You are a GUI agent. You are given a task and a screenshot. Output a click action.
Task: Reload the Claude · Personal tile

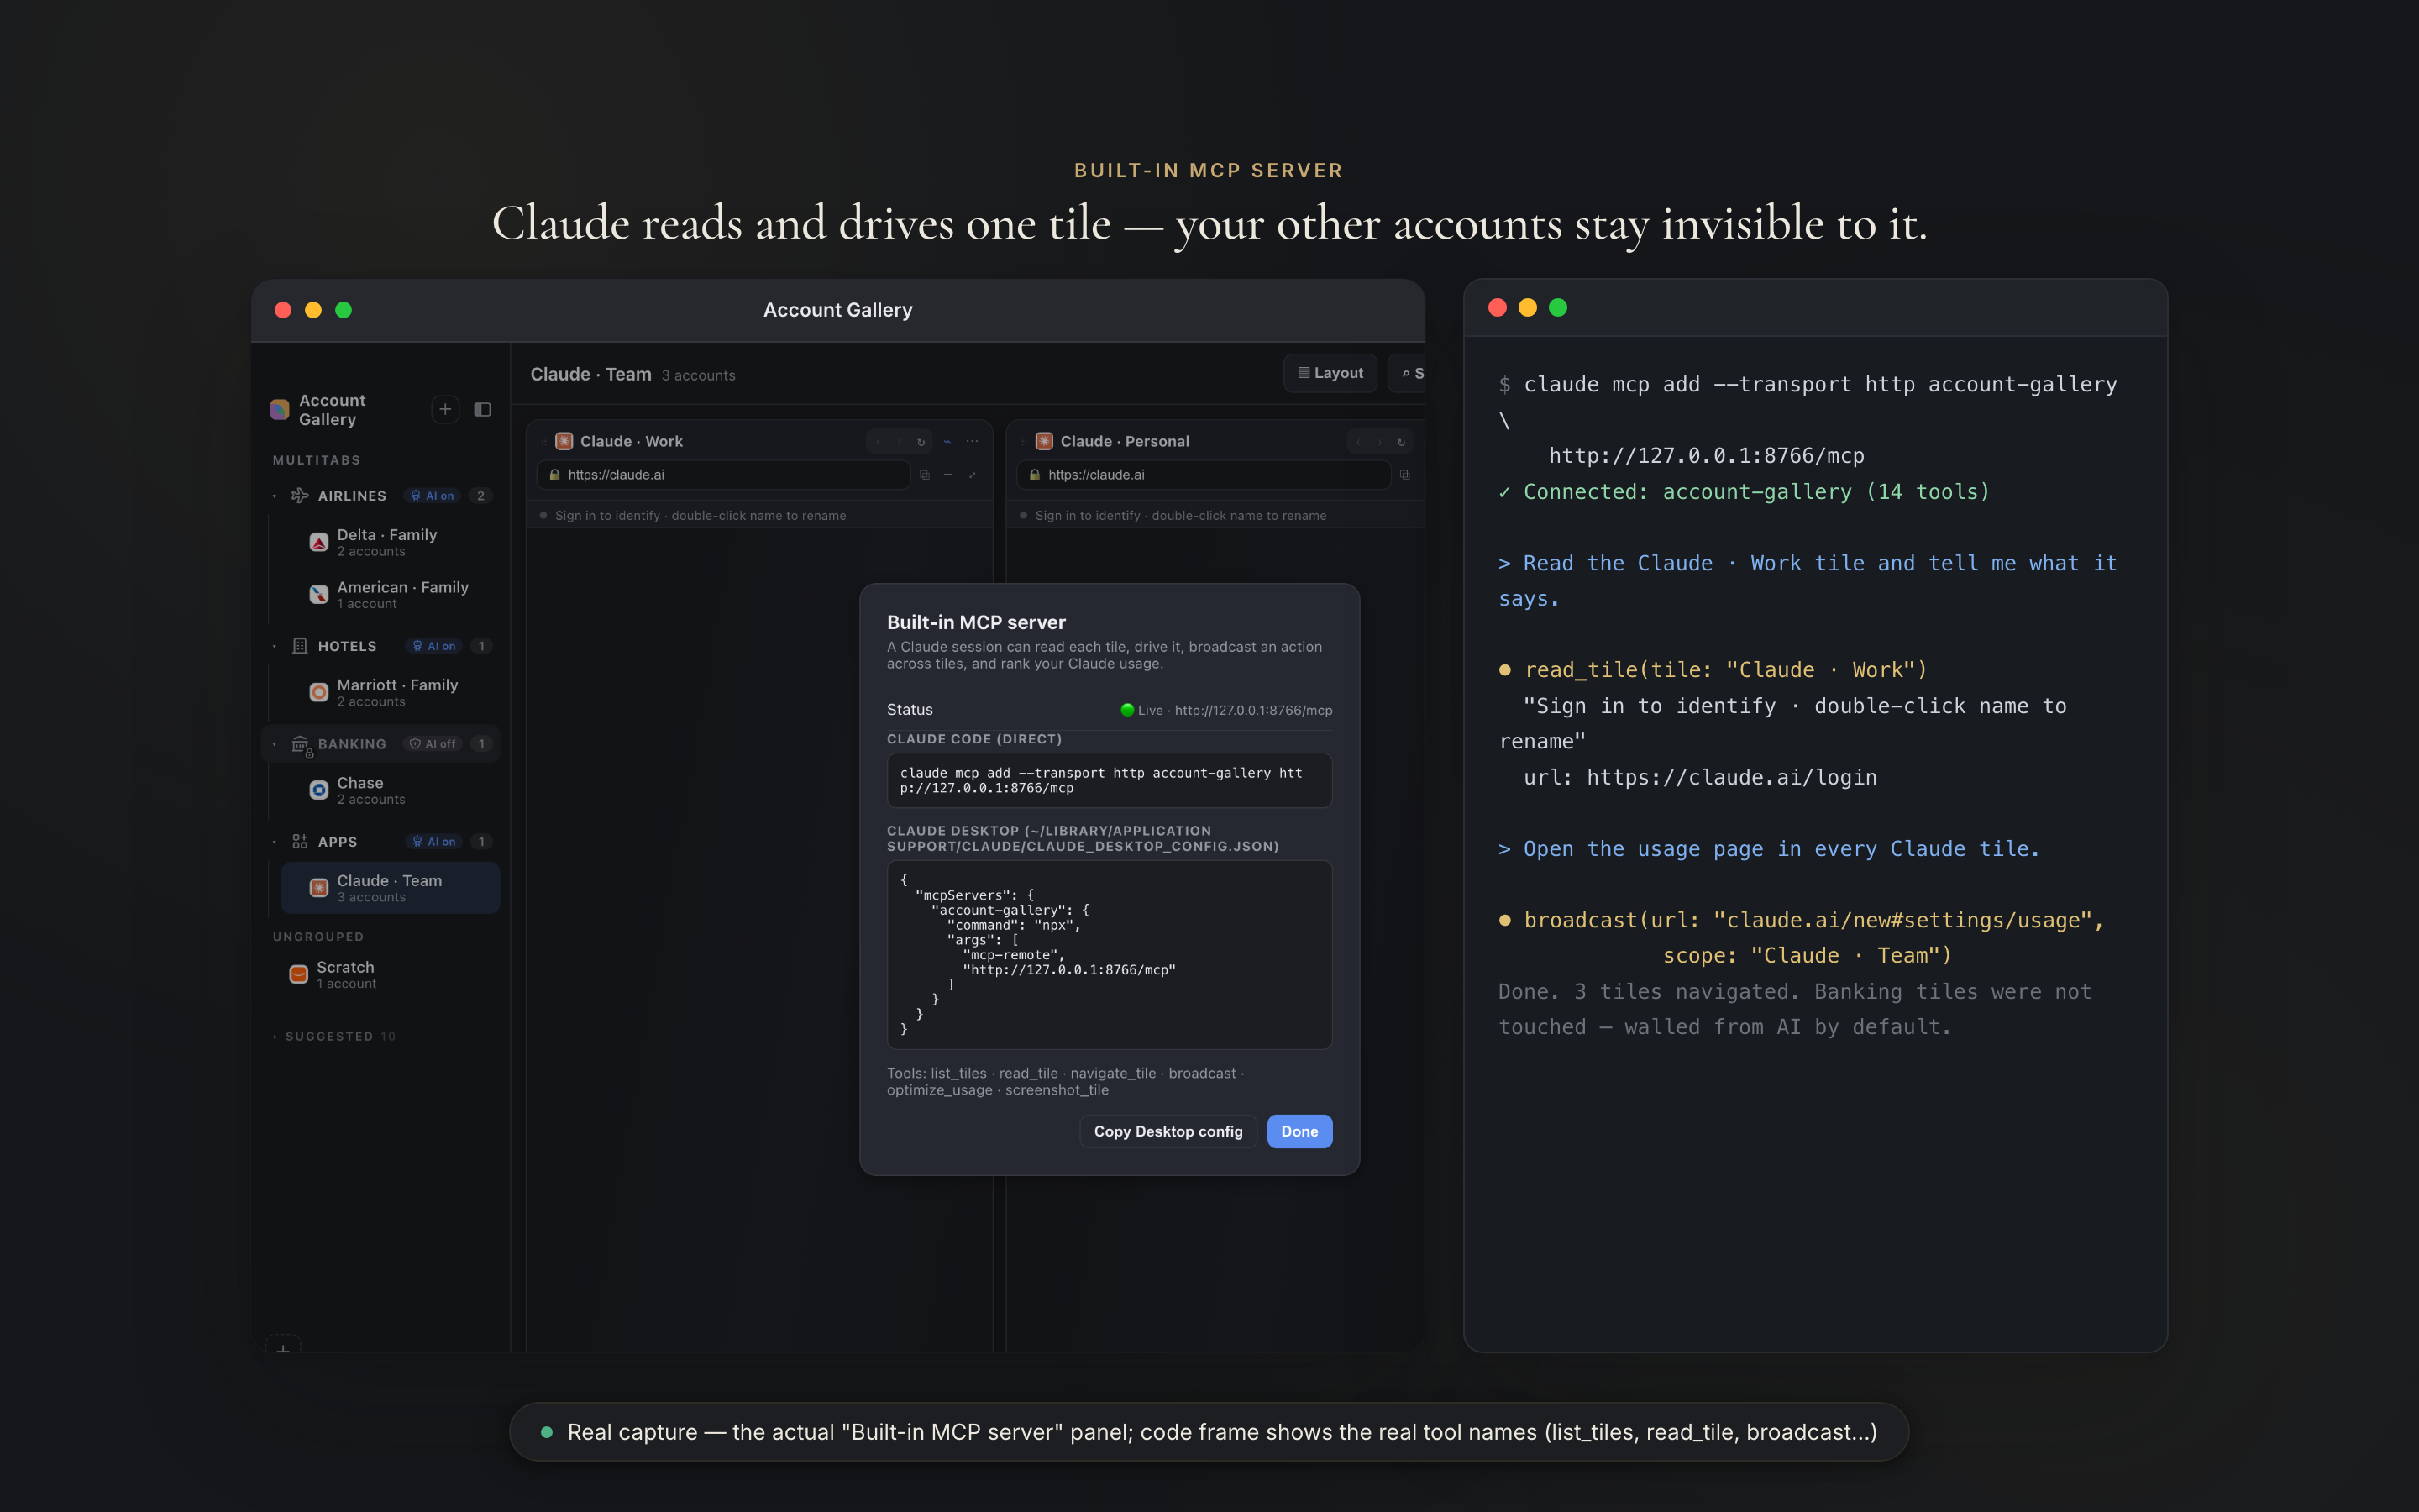1401,441
